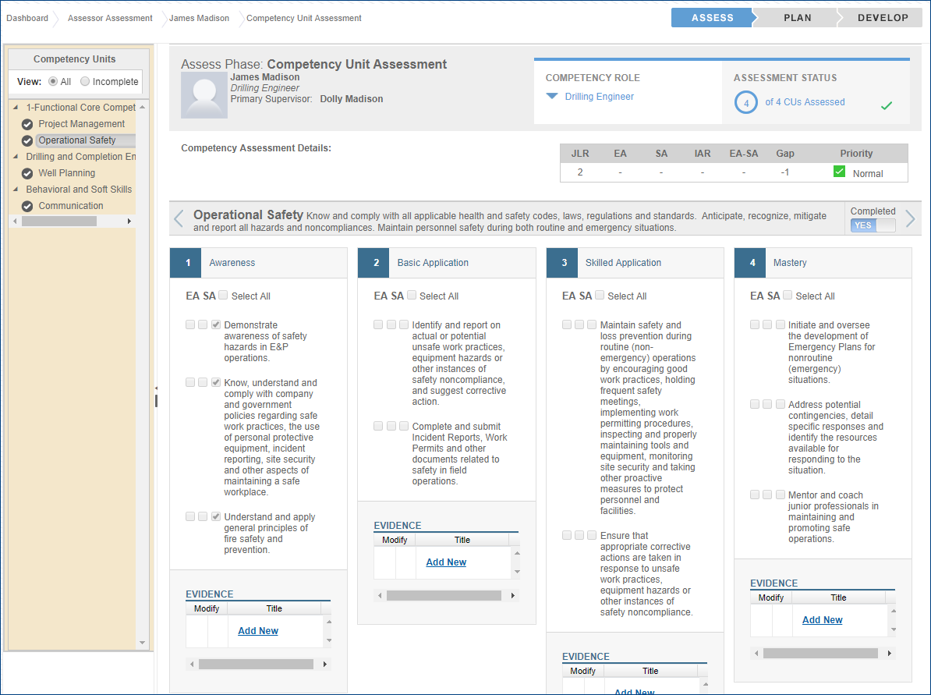Click the James Madison profile avatar
This screenshot has height=695, width=931.
pos(204,96)
